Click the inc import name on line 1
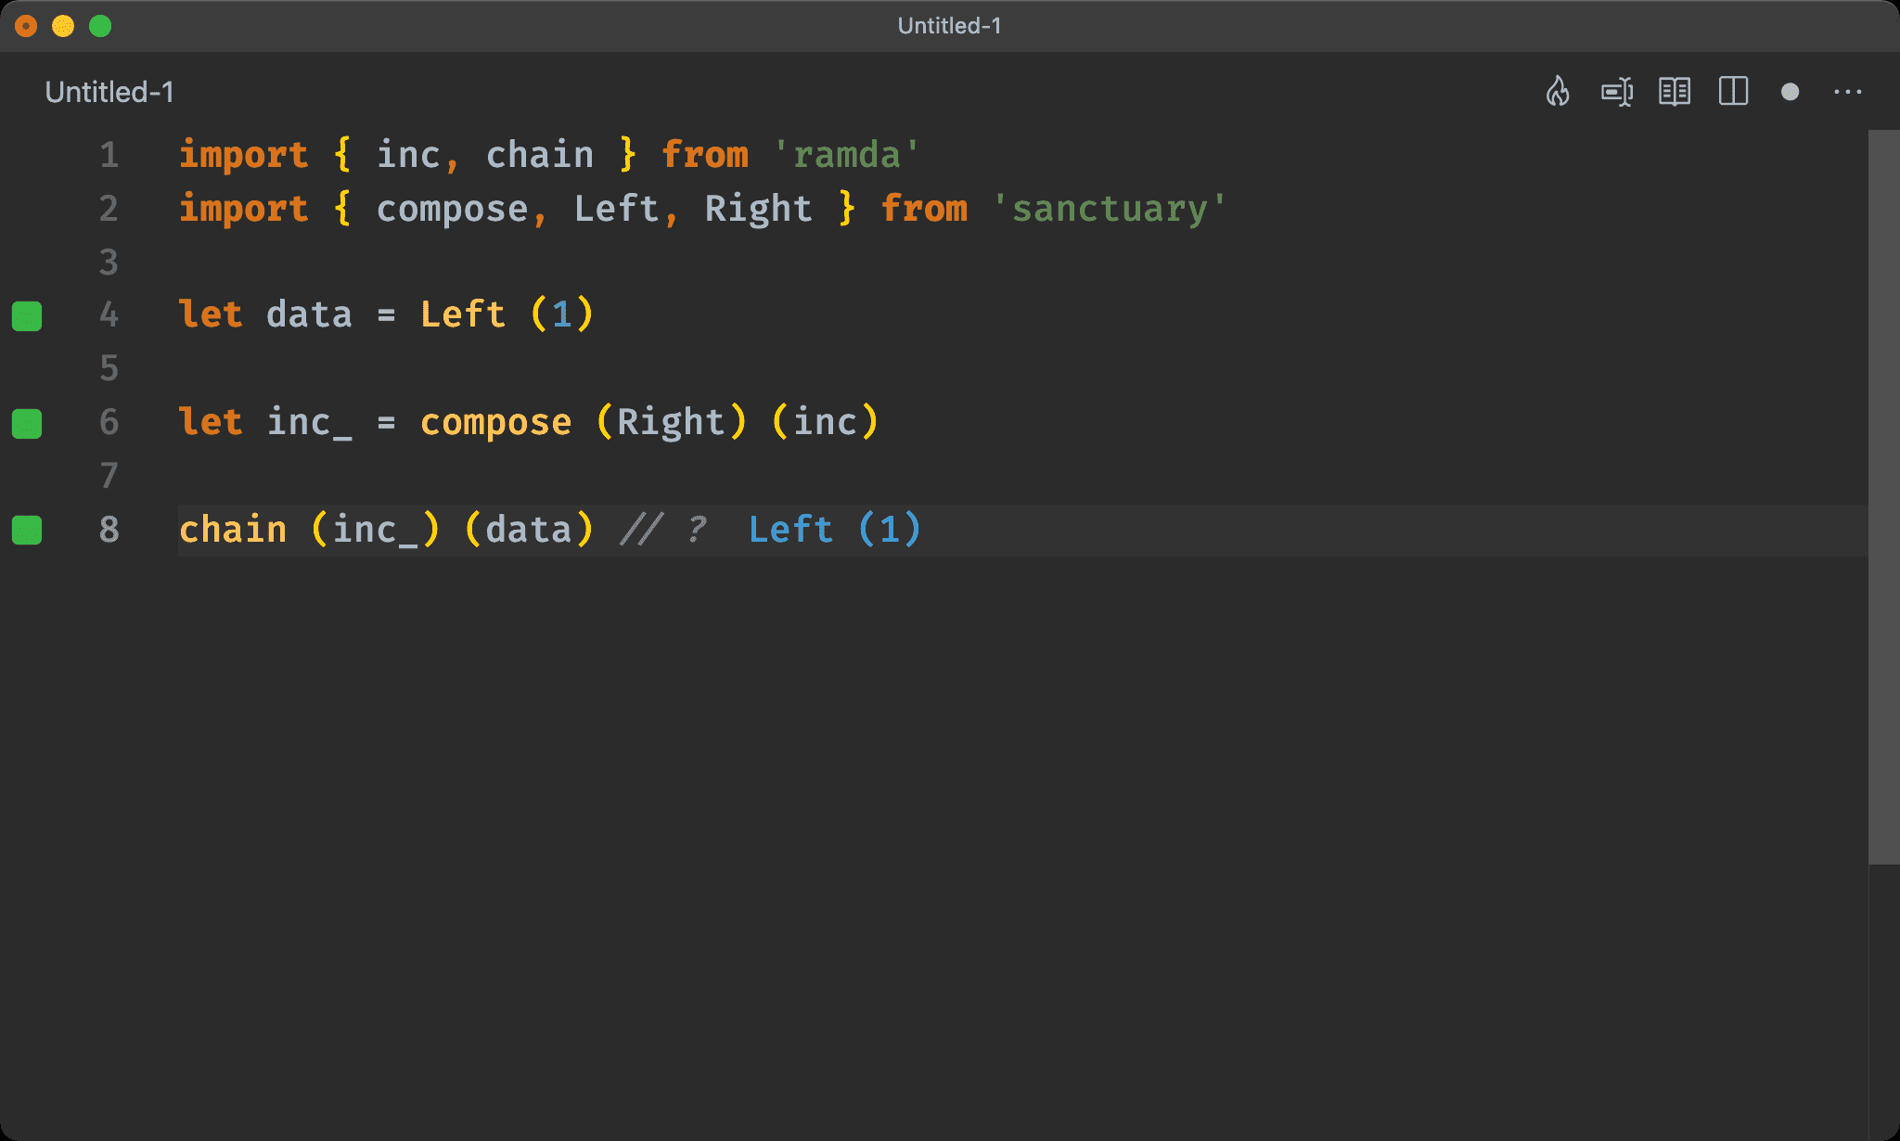The height and width of the screenshot is (1141, 1900). pos(408,155)
